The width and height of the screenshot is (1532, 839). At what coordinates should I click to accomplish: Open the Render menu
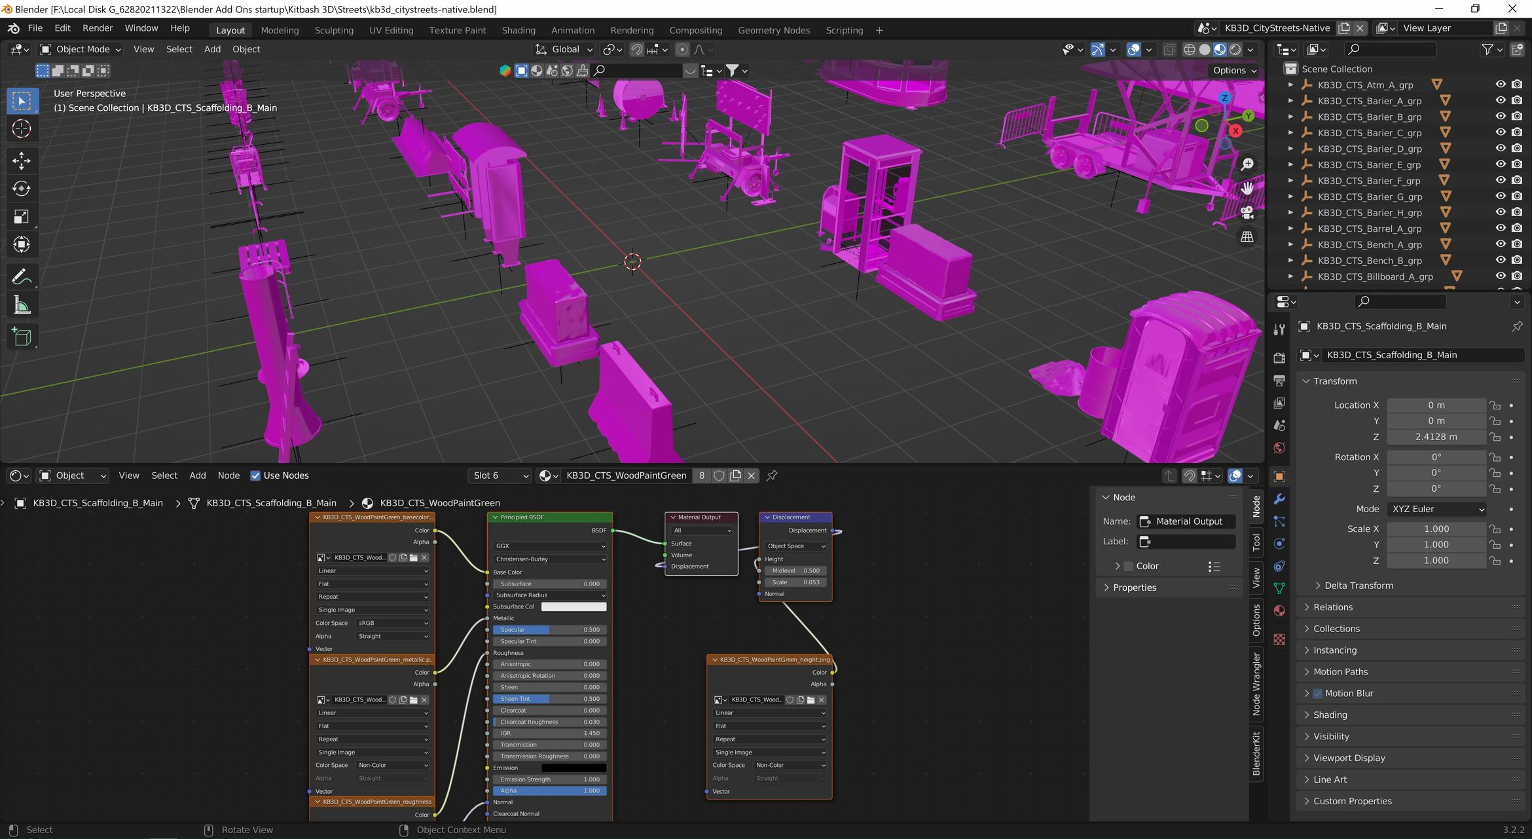pyautogui.click(x=98, y=28)
